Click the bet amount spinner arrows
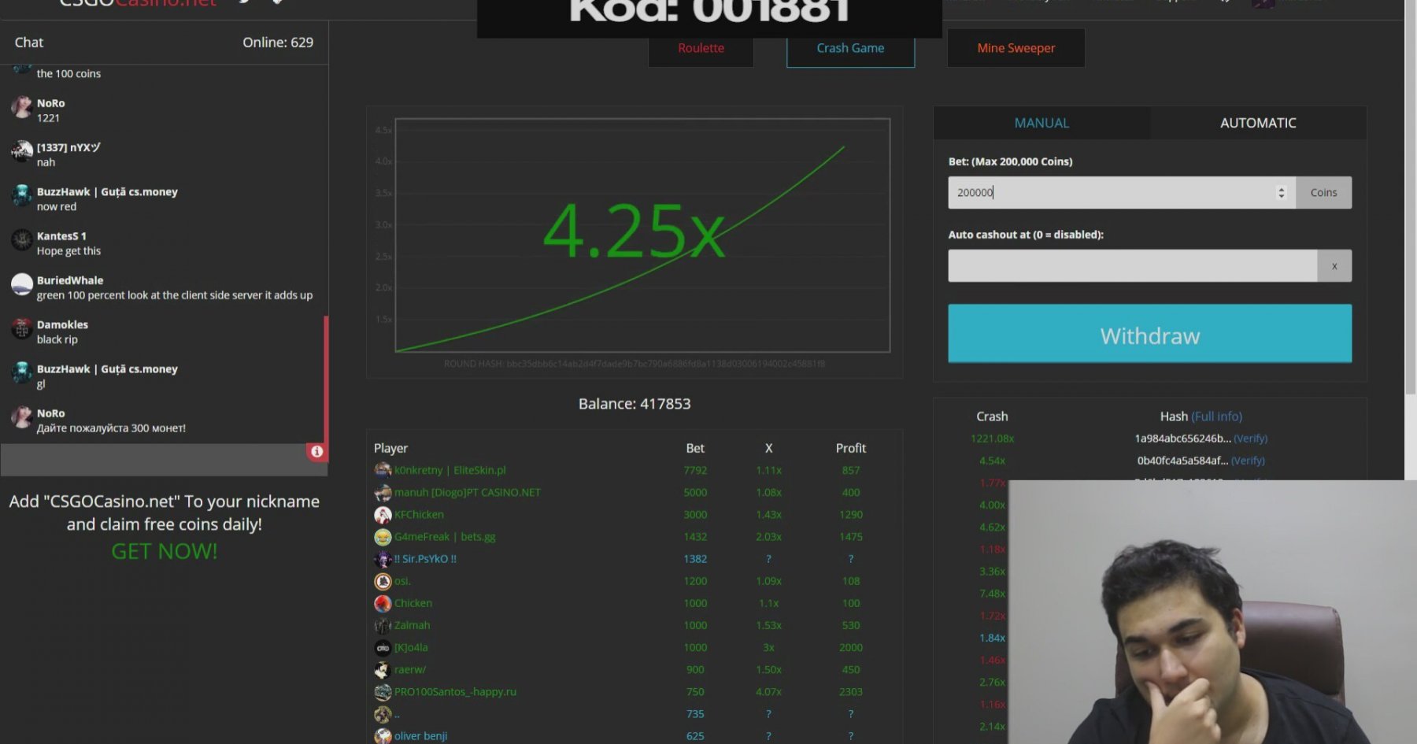The width and height of the screenshot is (1417, 744). click(x=1282, y=192)
